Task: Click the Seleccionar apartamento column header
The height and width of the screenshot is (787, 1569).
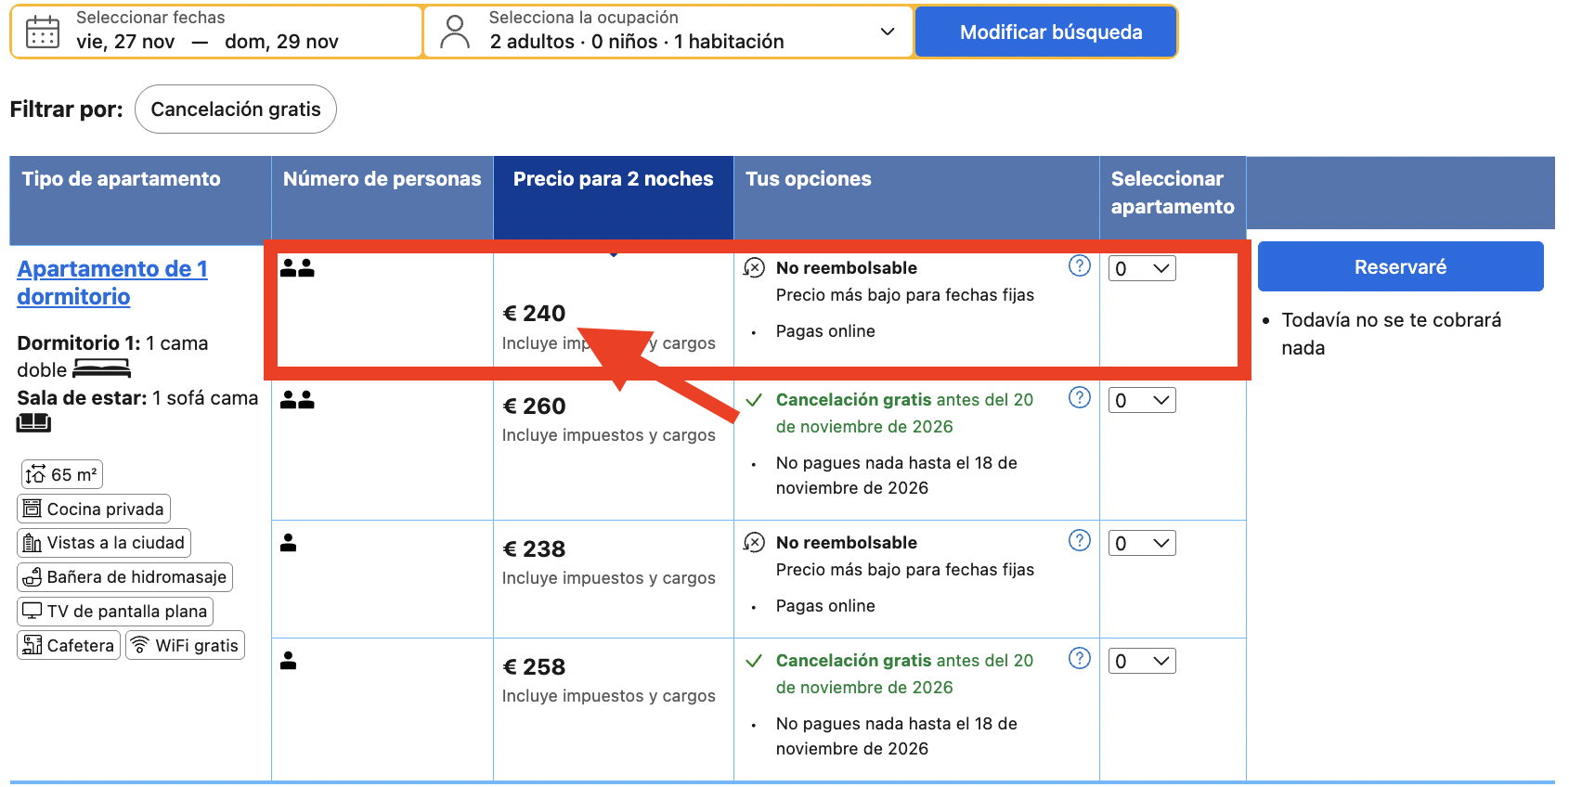Action: point(1173,198)
